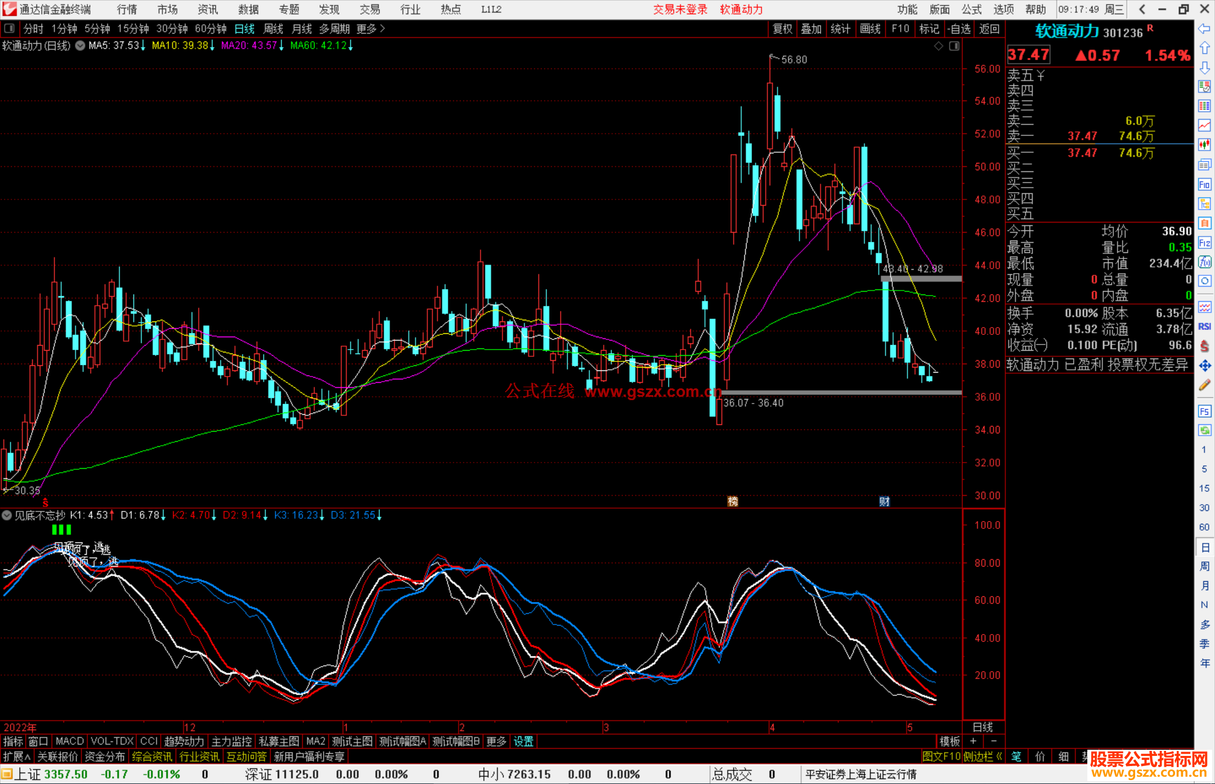Switch to yearly 年 period in sidebar
Viewport: 1215px width, 784px height.
(x=1204, y=663)
